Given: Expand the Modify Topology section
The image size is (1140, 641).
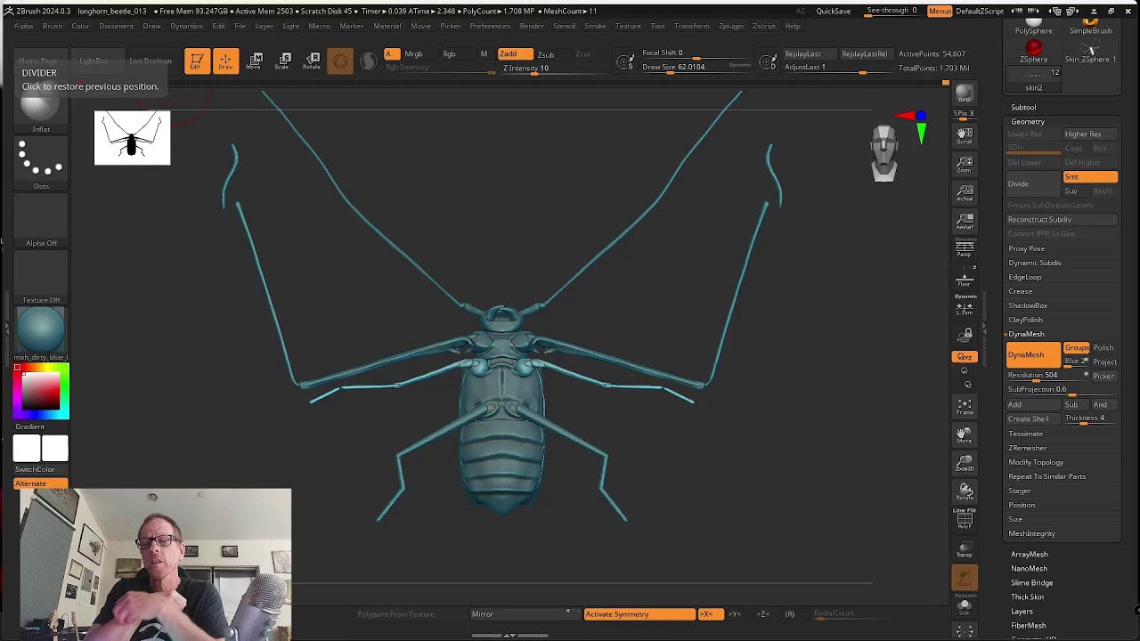Looking at the screenshot, I should (1036, 462).
